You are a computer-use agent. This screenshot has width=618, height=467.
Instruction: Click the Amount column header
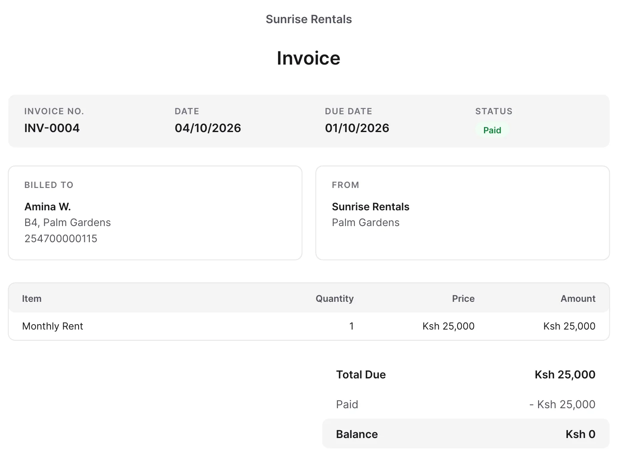(x=578, y=298)
